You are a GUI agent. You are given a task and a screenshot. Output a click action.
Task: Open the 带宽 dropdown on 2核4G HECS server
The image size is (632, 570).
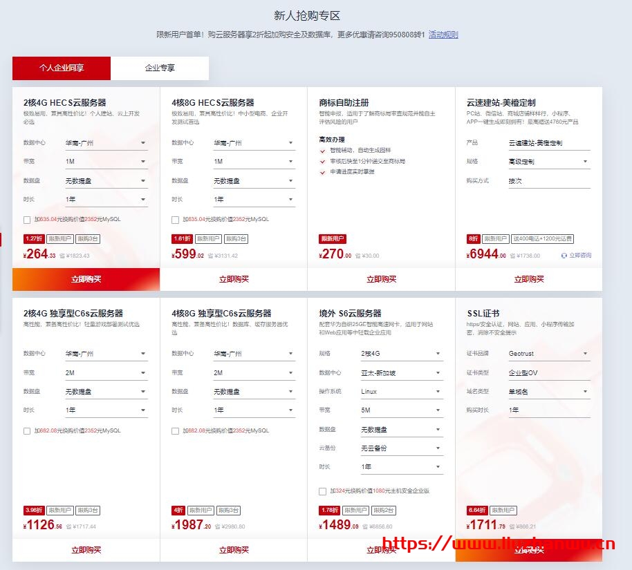106,161
